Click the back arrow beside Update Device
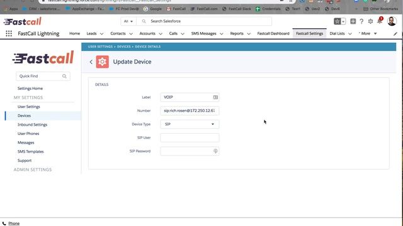403x226 pixels. pos(91,62)
